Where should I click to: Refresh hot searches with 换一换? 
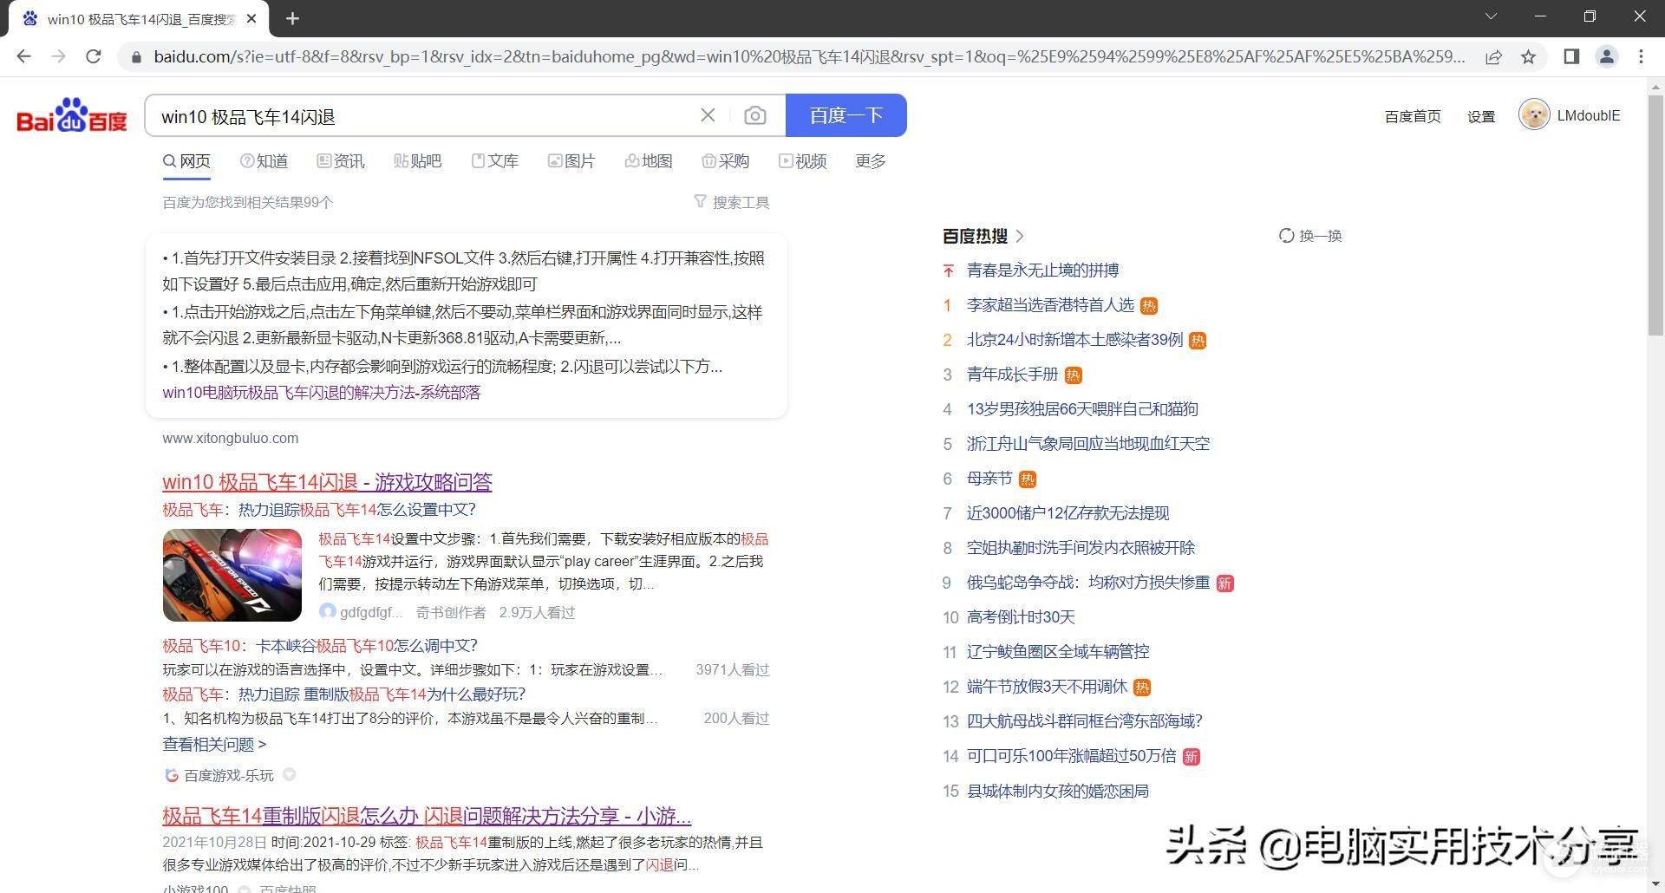click(x=1310, y=236)
